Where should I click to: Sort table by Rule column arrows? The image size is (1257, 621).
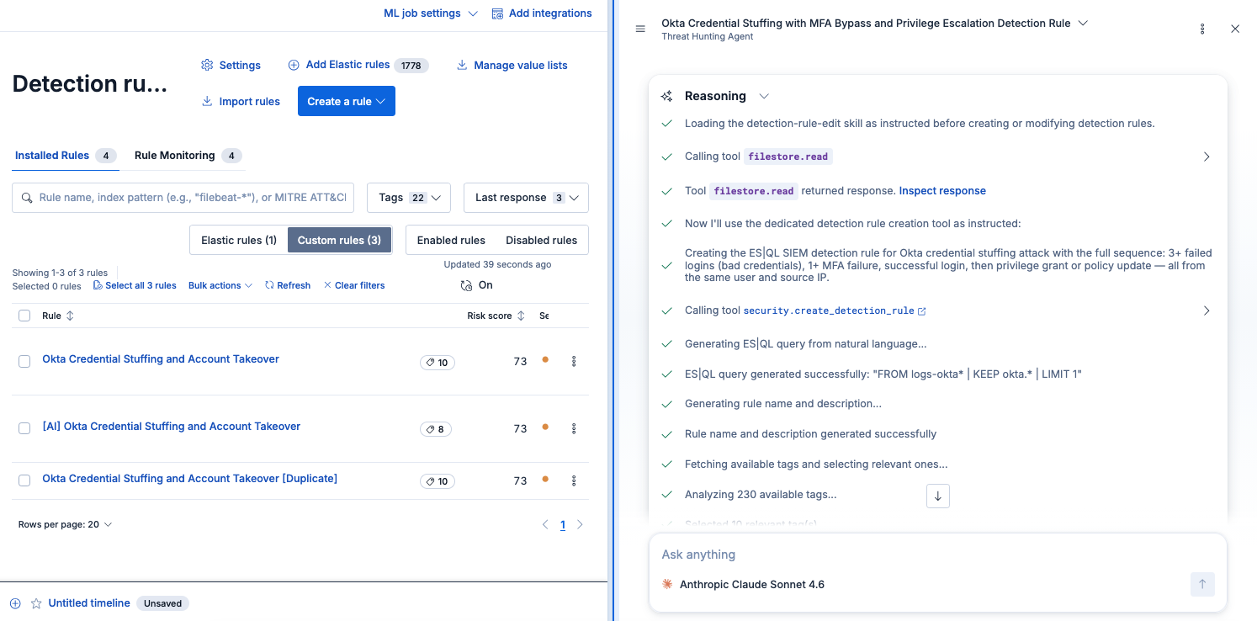[x=70, y=316]
